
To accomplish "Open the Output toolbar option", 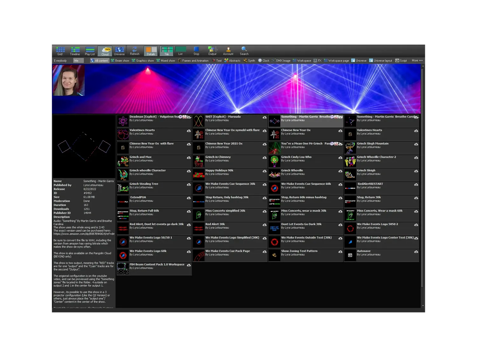I will 212,51.
